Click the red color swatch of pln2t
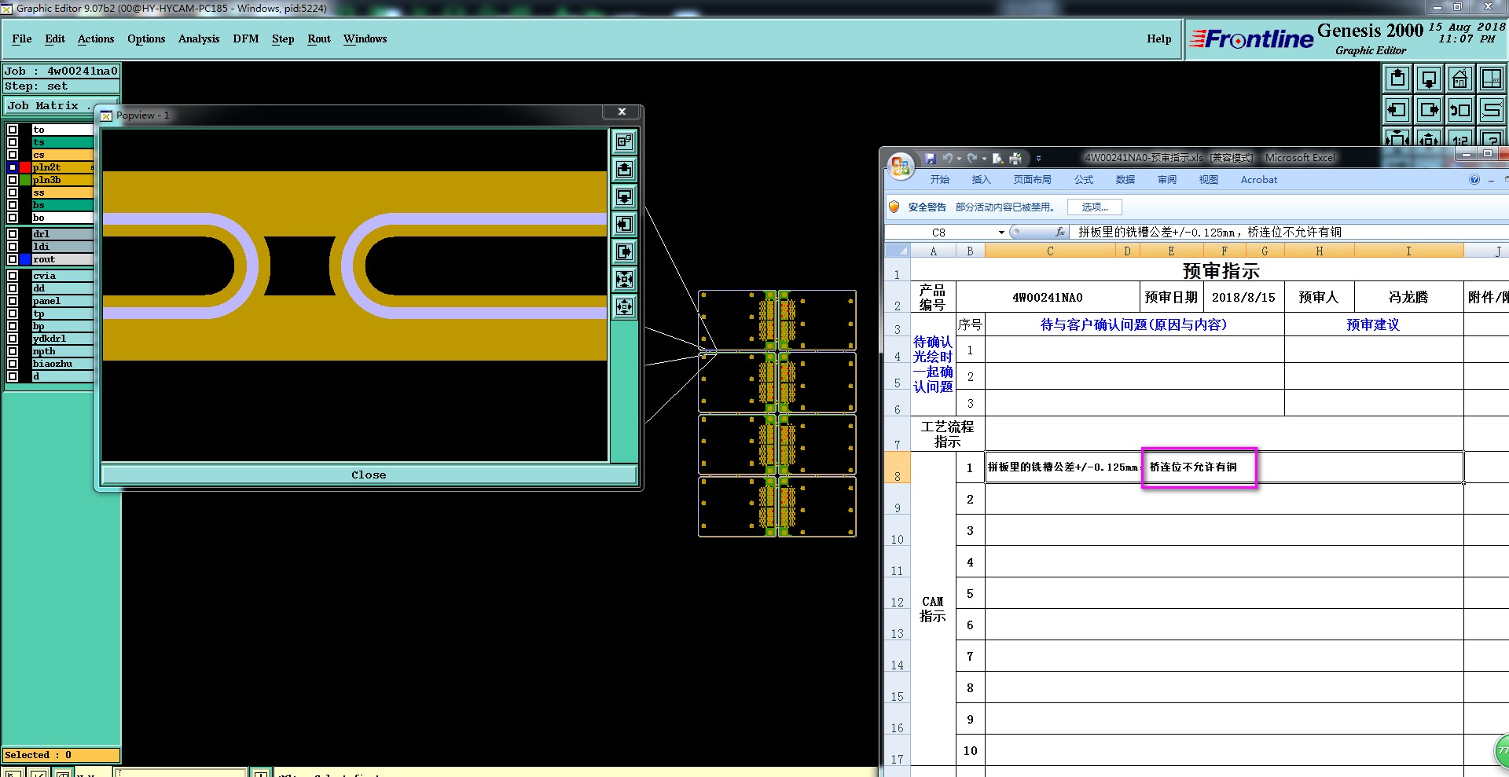The image size is (1509, 777). pos(25,167)
